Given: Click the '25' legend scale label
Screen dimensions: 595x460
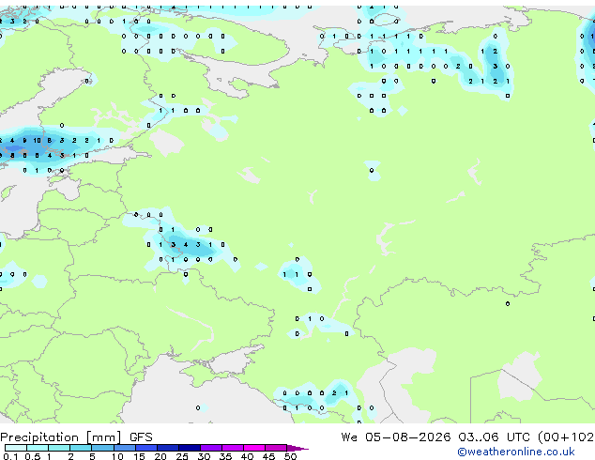Looking at the screenshot, I should [182, 456].
